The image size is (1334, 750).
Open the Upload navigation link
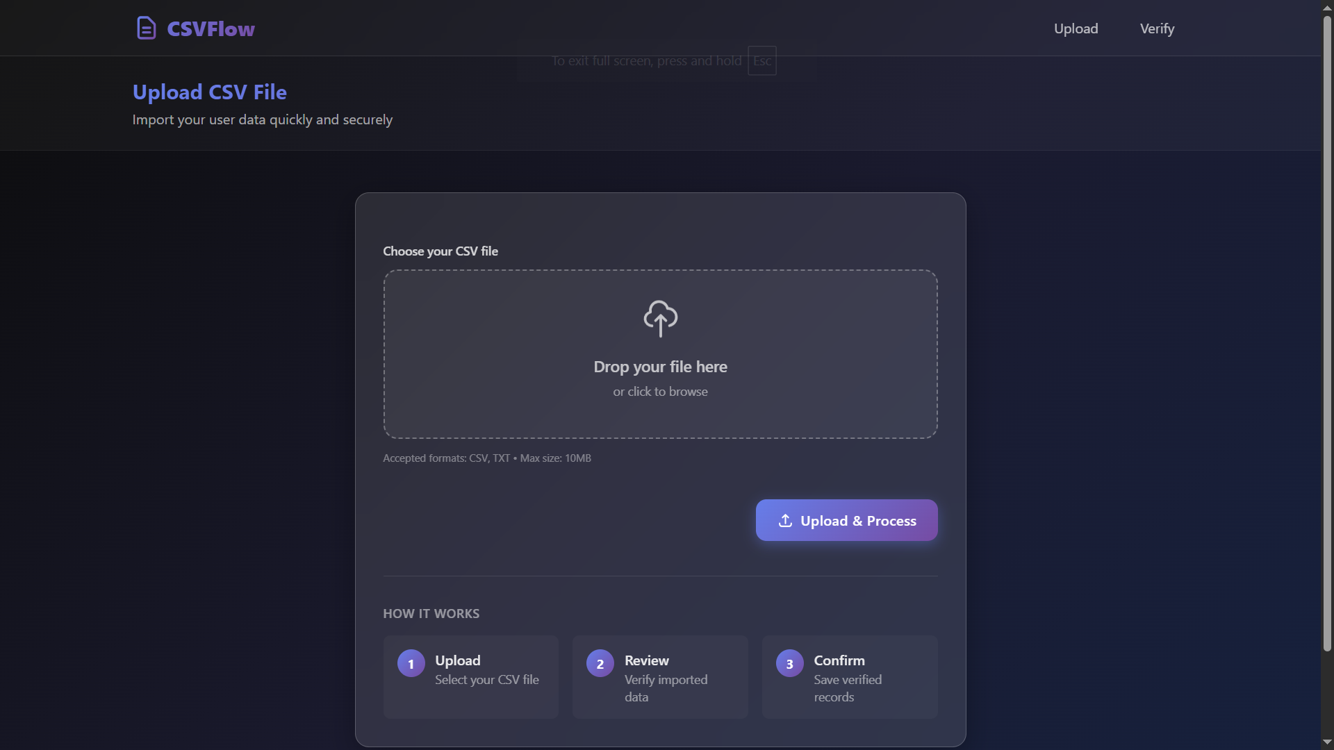coord(1076,28)
